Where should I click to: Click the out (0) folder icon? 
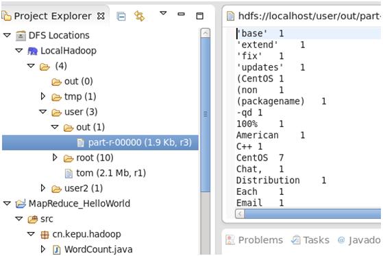56,82
